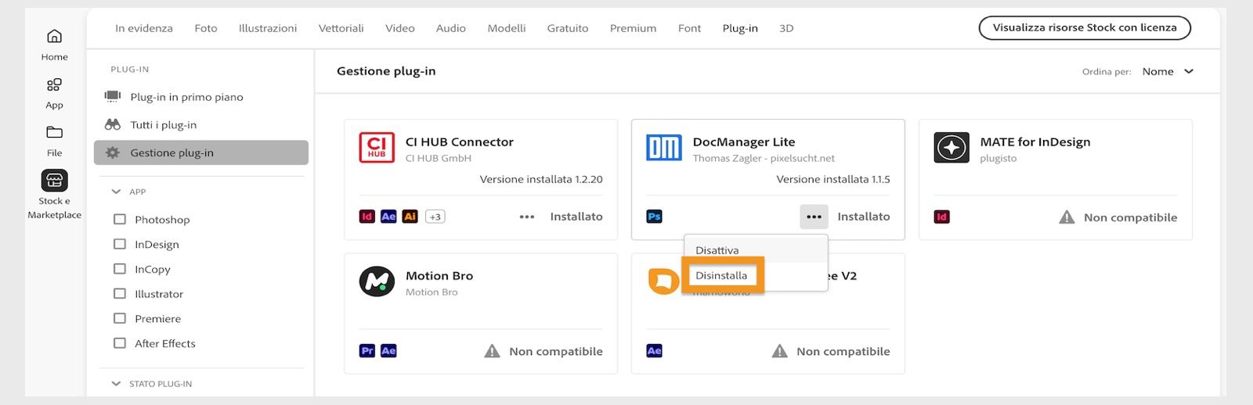
Task: Switch to the Font tab
Action: pyautogui.click(x=690, y=28)
